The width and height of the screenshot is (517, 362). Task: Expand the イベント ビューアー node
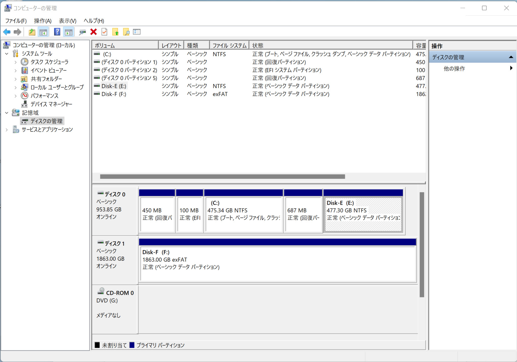pos(15,71)
